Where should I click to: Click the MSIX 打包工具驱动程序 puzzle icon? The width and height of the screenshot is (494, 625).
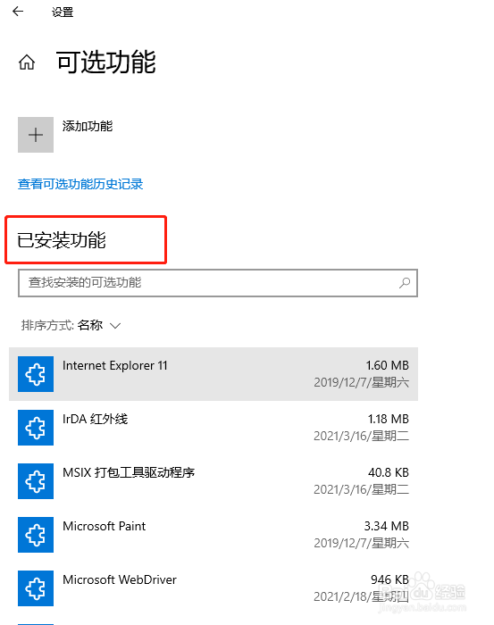pyautogui.click(x=36, y=481)
